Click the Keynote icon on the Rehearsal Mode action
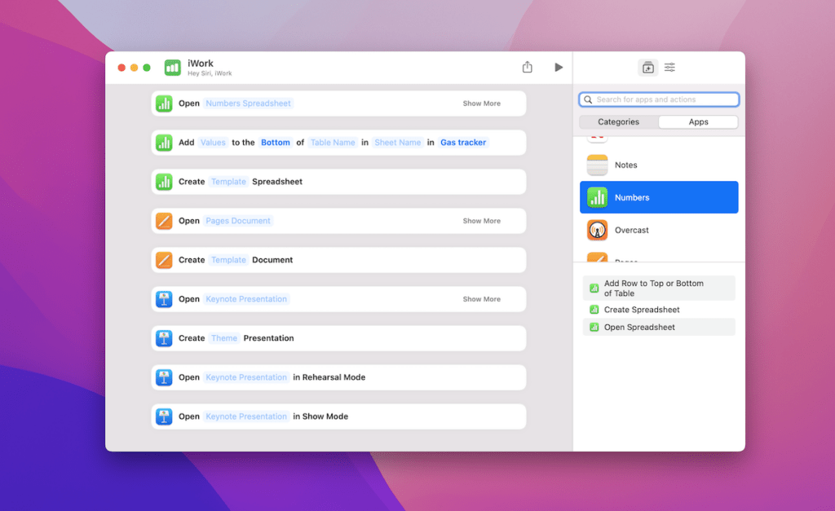835x511 pixels. [164, 377]
